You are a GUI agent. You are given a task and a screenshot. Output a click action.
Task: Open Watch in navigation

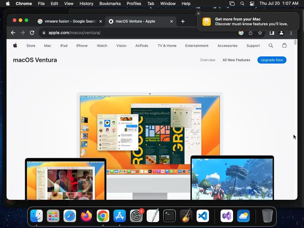102,46
